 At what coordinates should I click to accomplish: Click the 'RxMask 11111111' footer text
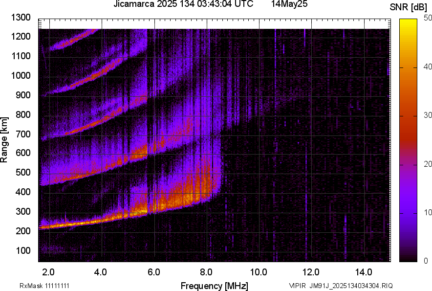[44, 286]
